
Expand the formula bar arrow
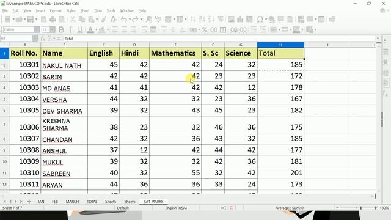(378, 38)
